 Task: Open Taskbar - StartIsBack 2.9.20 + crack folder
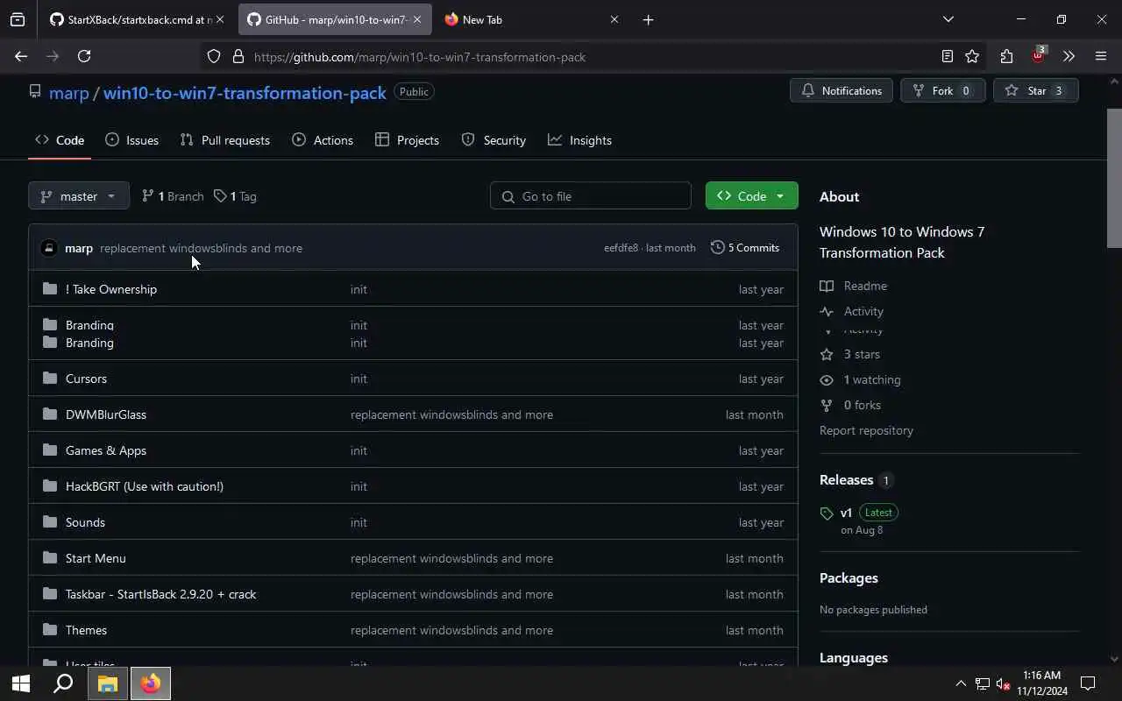point(161,594)
